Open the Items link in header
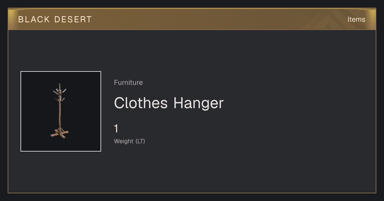This screenshot has height=201, width=384. click(356, 19)
